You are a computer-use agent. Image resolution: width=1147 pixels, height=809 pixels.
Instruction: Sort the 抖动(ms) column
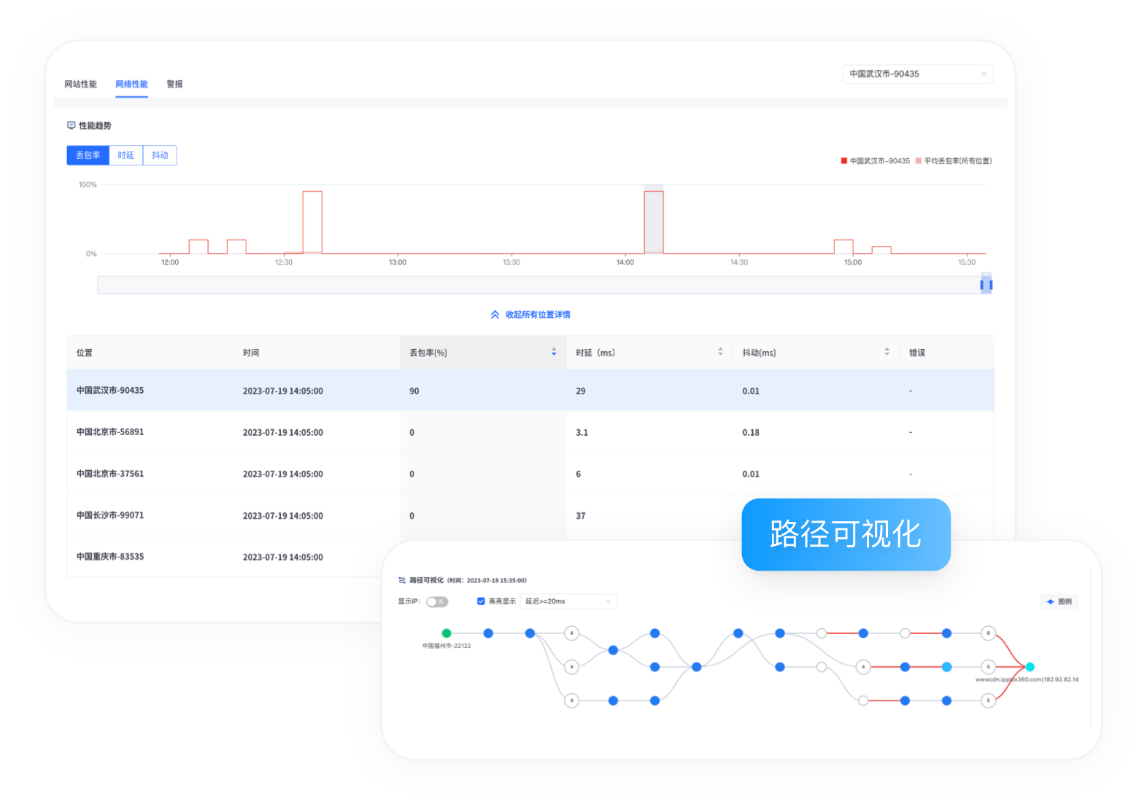tap(887, 352)
